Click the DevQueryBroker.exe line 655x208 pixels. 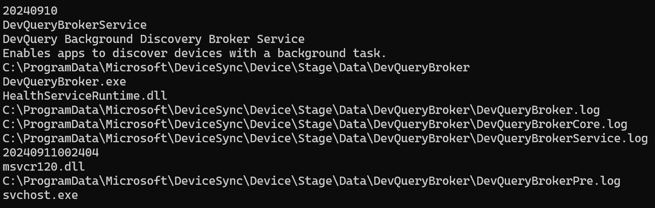[64, 82]
